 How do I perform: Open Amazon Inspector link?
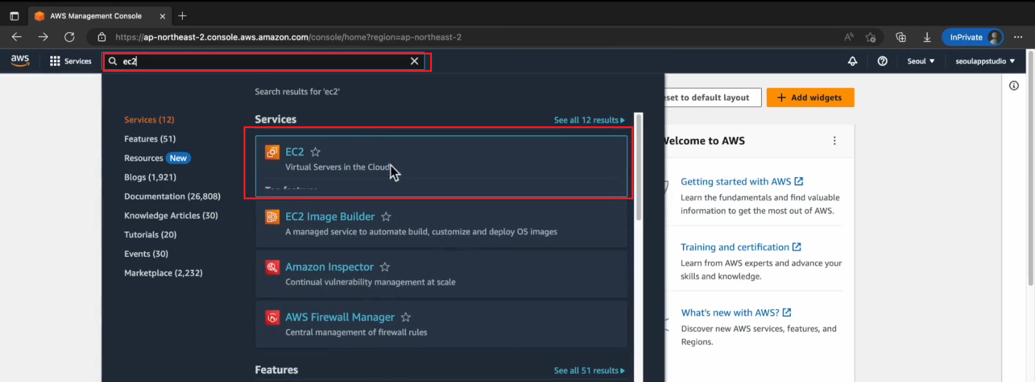coord(329,267)
